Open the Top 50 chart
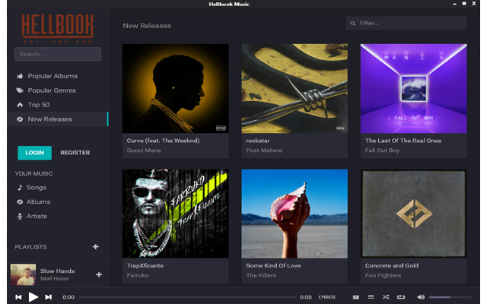 point(39,105)
